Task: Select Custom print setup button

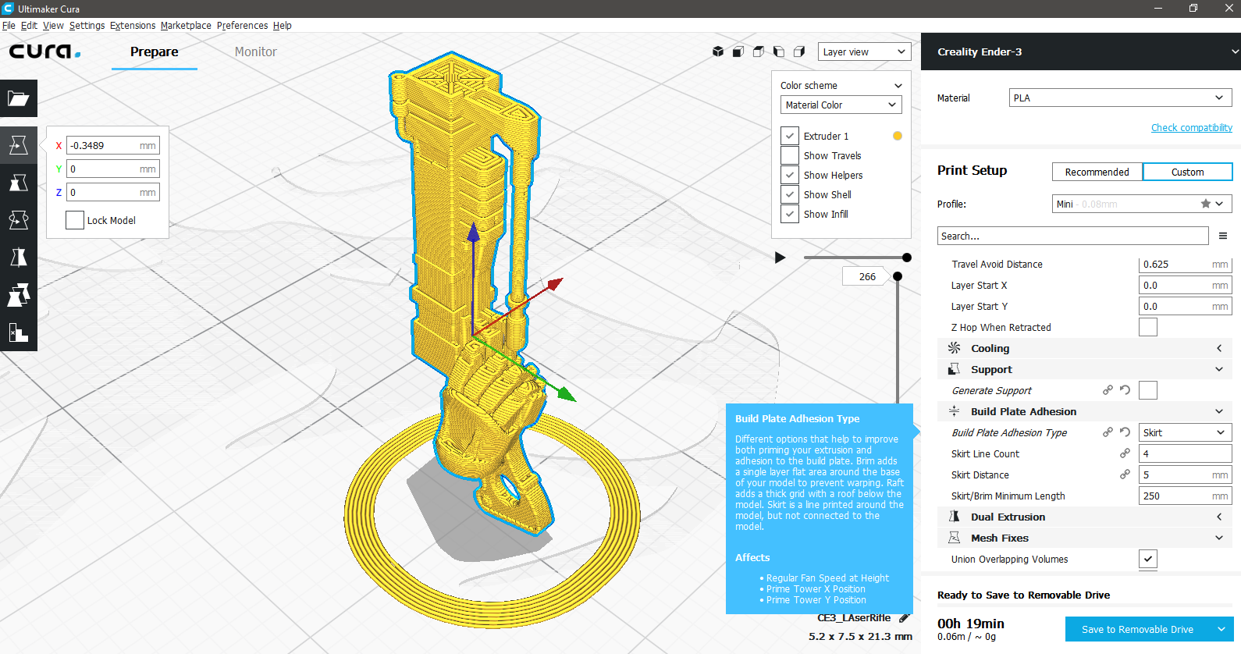Action: tap(1188, 172)
